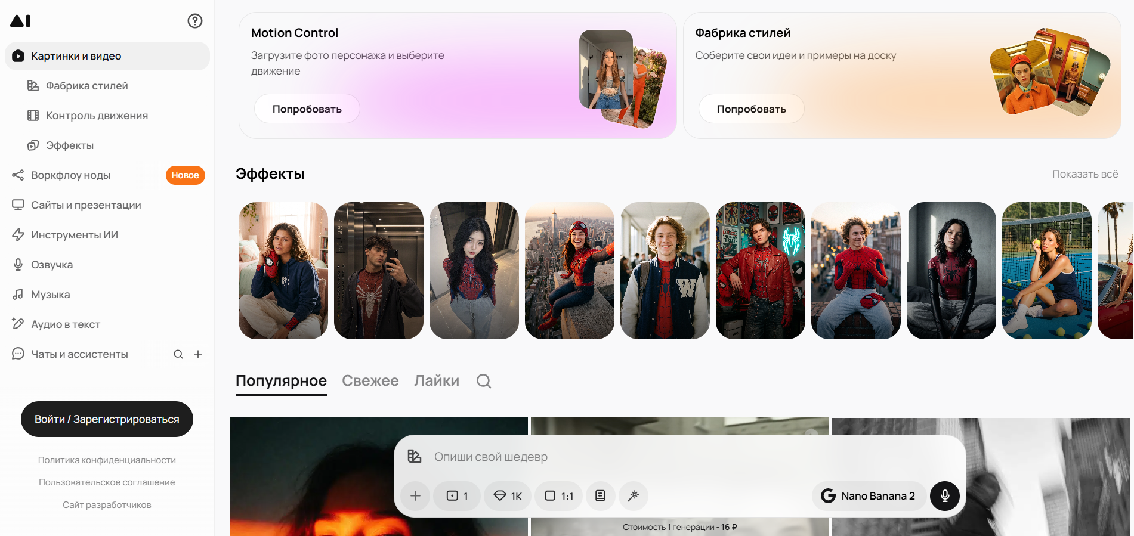This screenshot has width=1134, height=536.
Task: Click Войти / Зарегистрироваться button
Action: pyautogui.click(x=107, y=419)
